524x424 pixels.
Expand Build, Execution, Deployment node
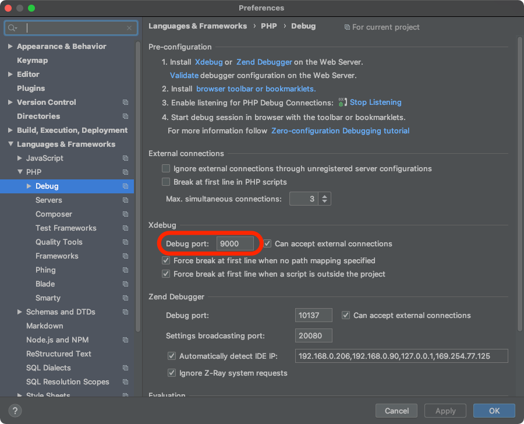tap(10, 130)
